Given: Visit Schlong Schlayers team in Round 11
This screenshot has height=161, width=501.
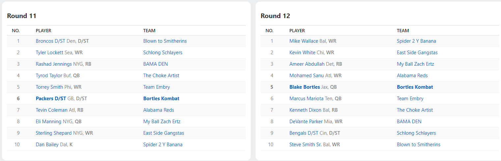Looking at the screenshot, I should pyautogui.click(x=163, y=53).
